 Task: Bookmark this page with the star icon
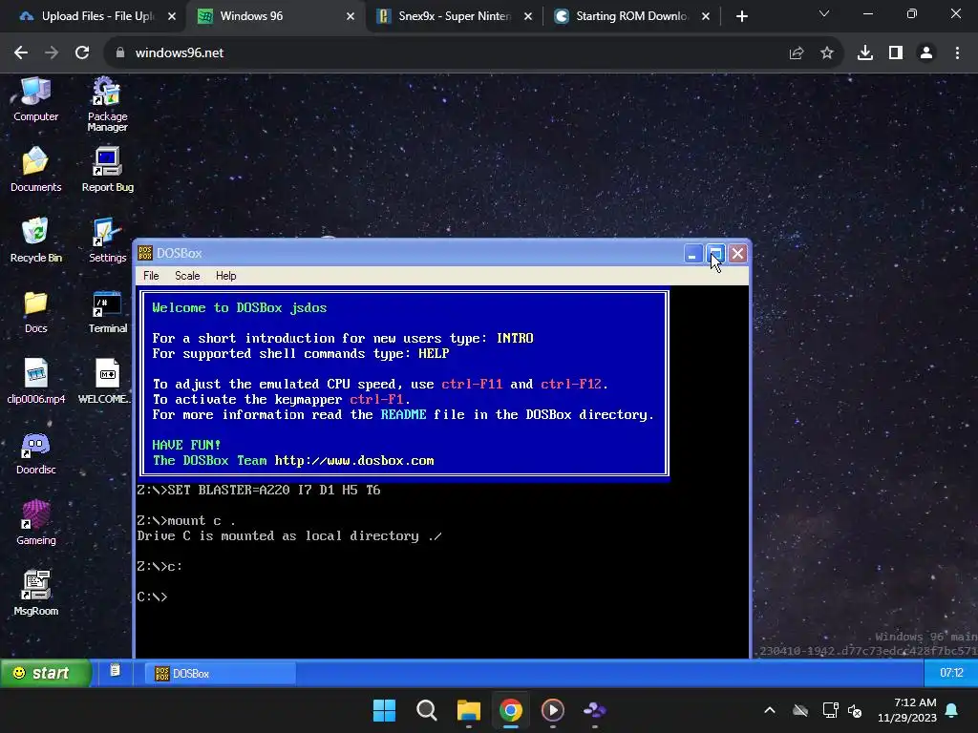[x=827, y=53]
